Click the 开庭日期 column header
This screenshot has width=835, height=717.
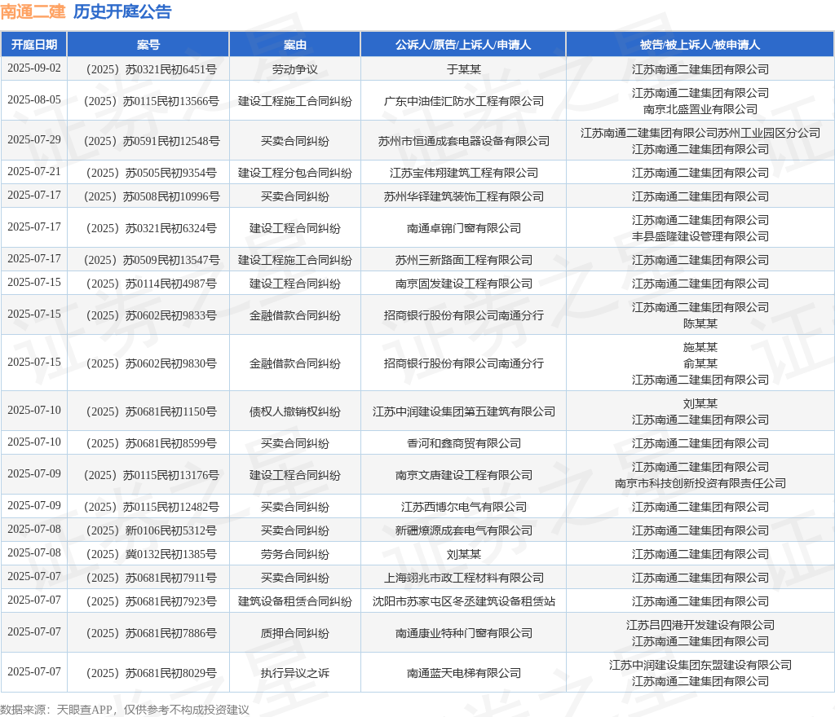[x=34, y=45]
